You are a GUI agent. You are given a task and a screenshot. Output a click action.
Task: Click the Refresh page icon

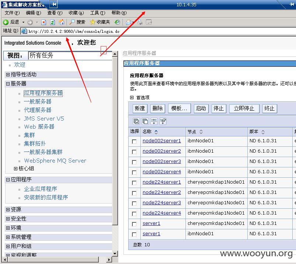click(52, 22)
